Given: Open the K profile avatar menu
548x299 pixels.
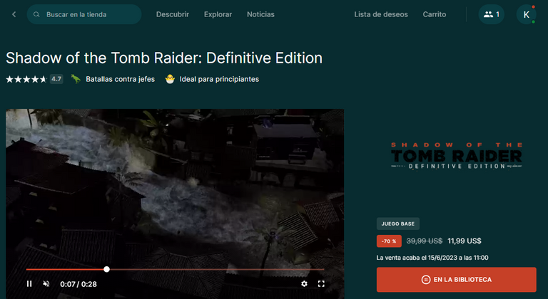Looking at the screenshot, I should pyautogui.click(x=527, y=14).
